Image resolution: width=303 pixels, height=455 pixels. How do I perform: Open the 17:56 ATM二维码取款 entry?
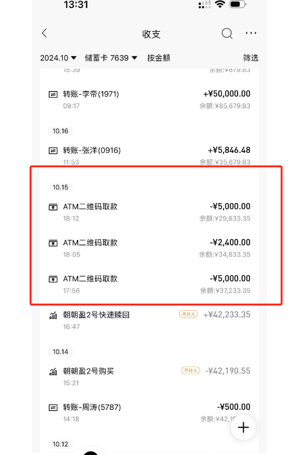point(149,284)
